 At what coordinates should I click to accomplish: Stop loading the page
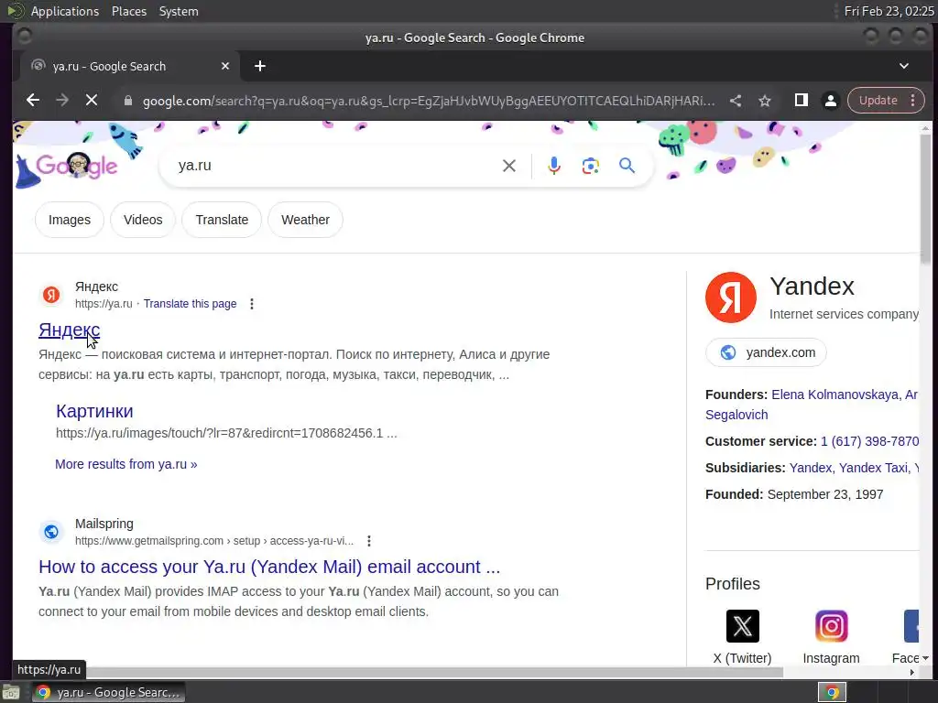tap(92, 101)
